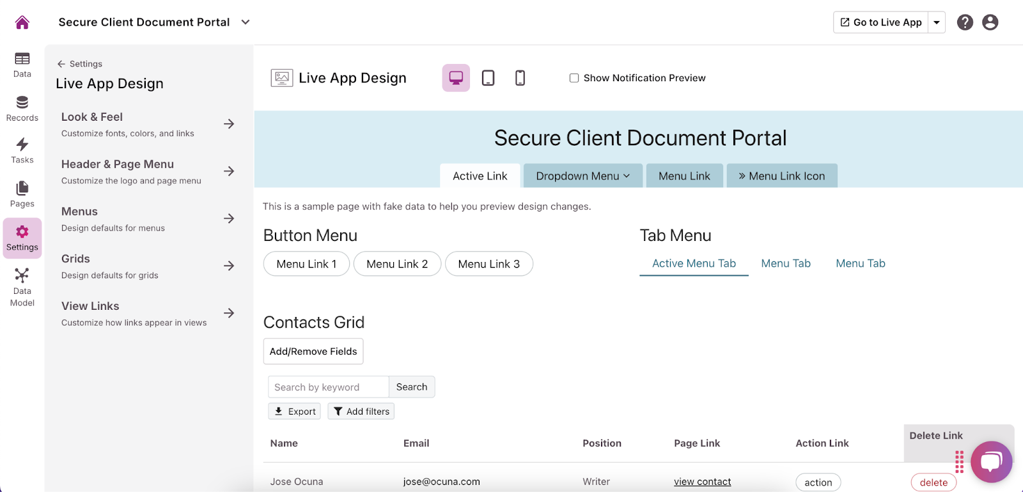Image resolution: width=1023 pixels, height=492 pixels.
Task: Enable Show Notification Preview checkbox
Action: [x=574, y=78]
